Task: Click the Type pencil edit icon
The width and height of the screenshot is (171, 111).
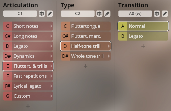Action: (x=107, y=14)
